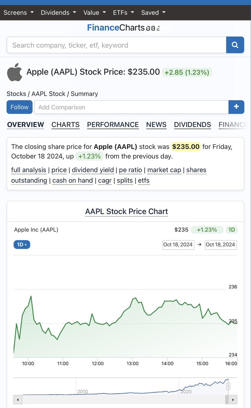251x408 pixels.
Task: Open the dividend yield link
Action: [x=93, y=170]
